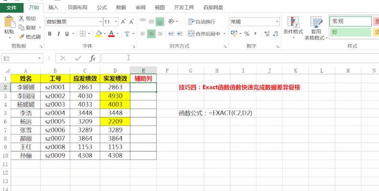The width and height of the screenshot is (379, 191).
Task: Click the formula bar cancel X
Action: pyautogui.click(x=63, y=58)
